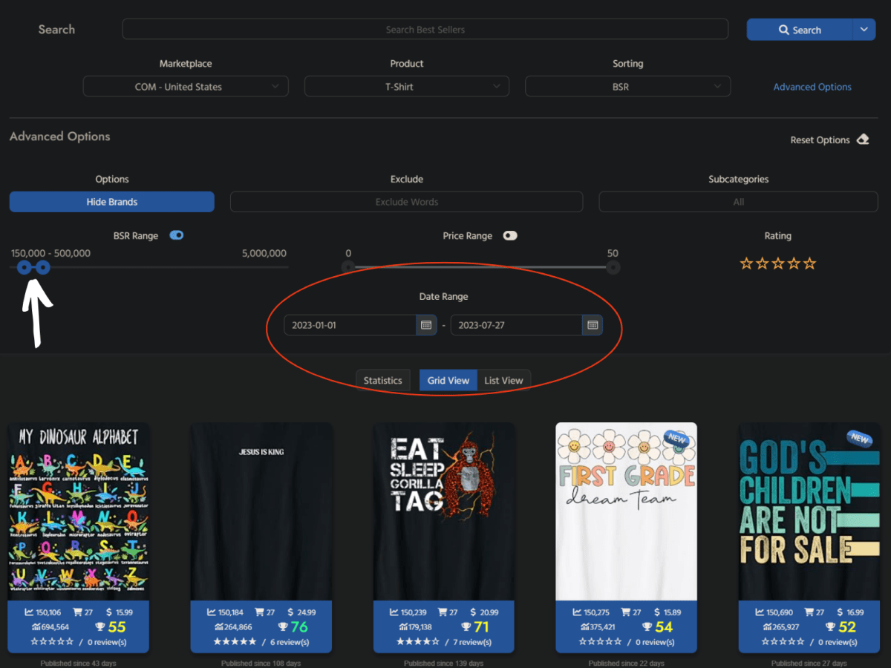
Task: Click the fifth star in the Rating filter
Action: [810, 263]
